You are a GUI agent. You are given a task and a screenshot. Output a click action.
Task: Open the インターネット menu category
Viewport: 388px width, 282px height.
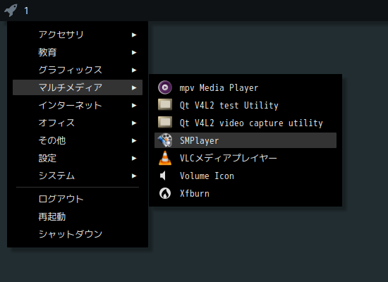tap(78, 105)
